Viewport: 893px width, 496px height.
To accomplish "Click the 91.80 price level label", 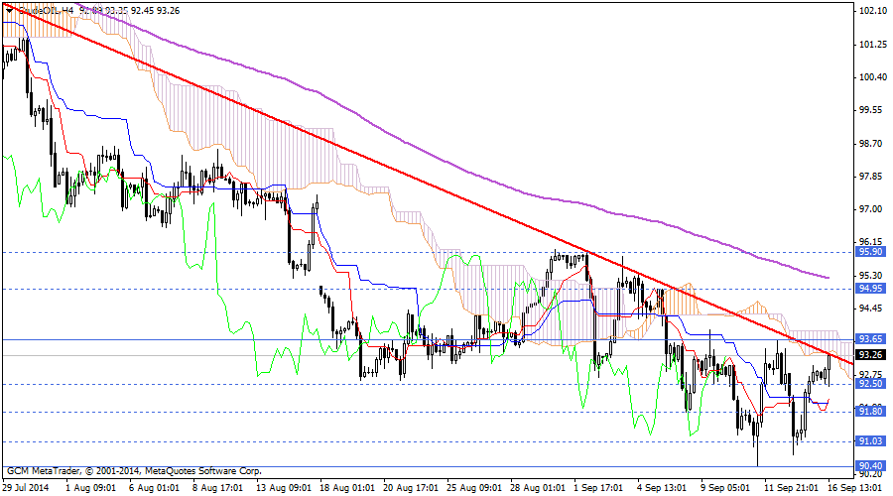I will (870, 412).
